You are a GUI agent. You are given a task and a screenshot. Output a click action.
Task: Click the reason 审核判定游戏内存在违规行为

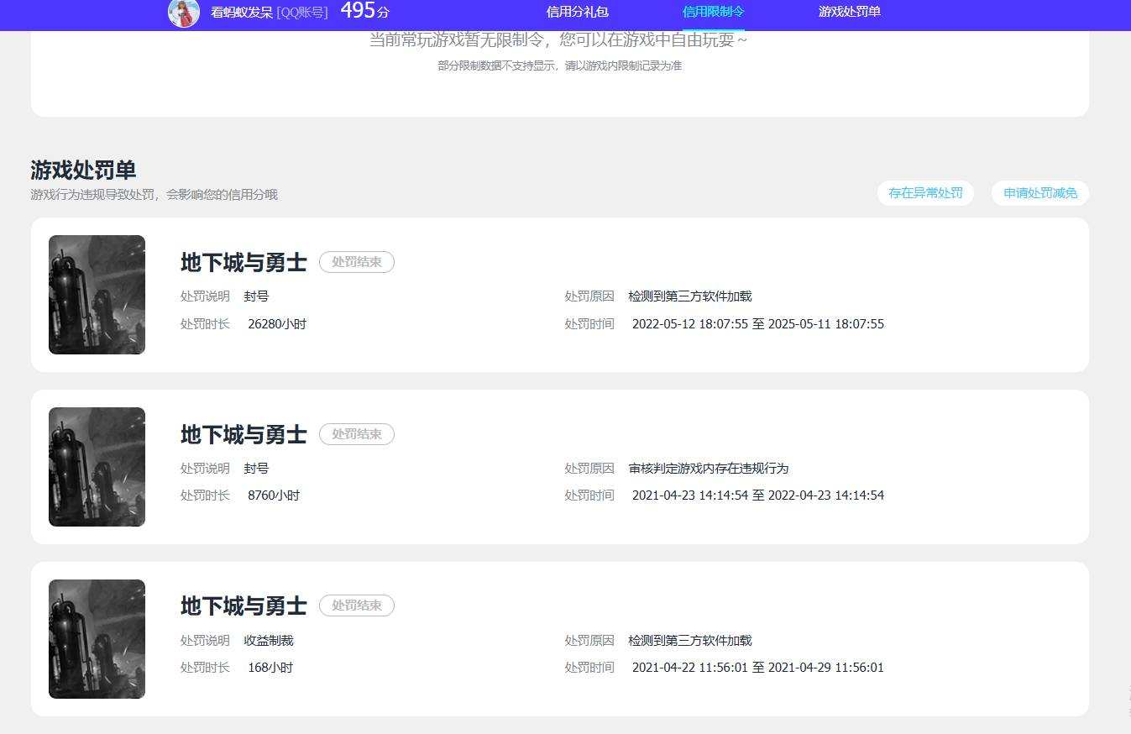coord(709,469)
